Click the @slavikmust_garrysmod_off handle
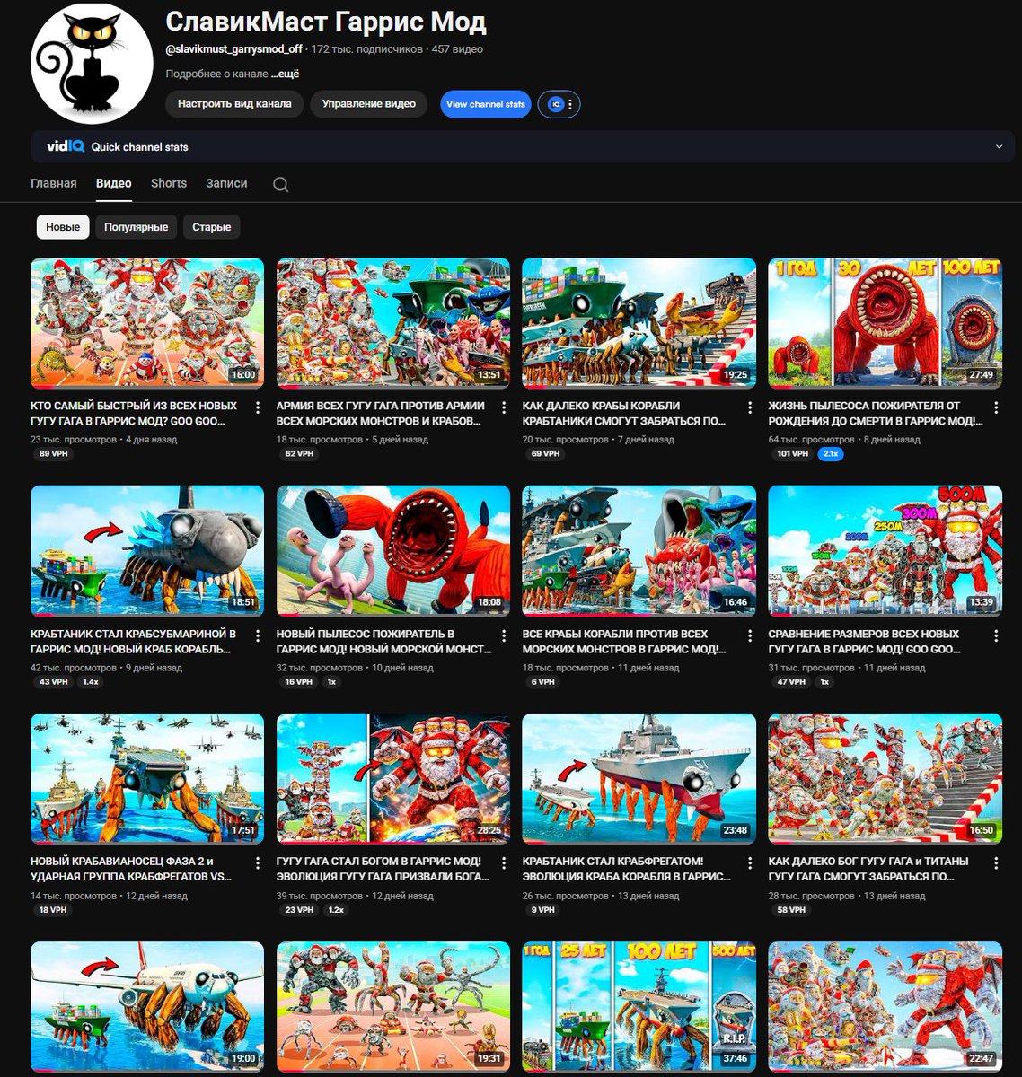Viewport: 1022px width, 1077px height. (x=233, y=49)
